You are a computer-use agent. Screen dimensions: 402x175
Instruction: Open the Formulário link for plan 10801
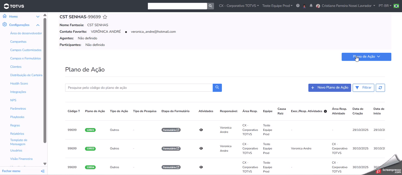click(171, 130)
